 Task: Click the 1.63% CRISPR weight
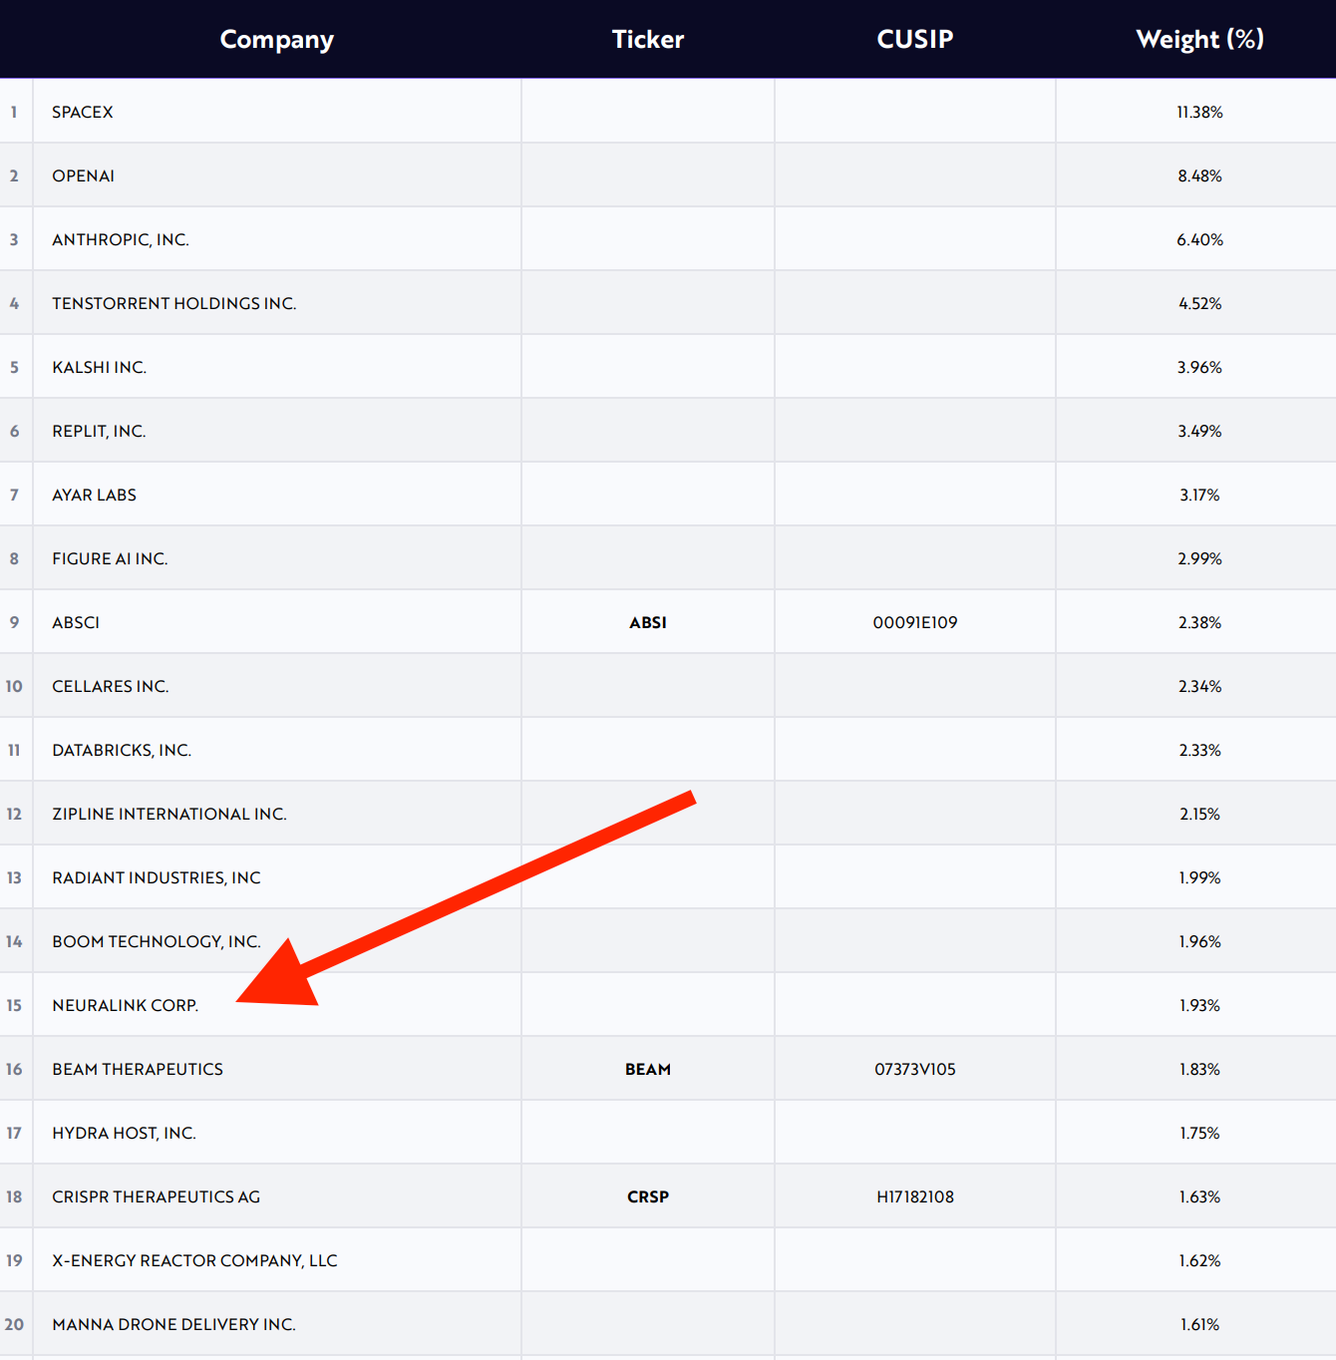coord(1199,1196)
